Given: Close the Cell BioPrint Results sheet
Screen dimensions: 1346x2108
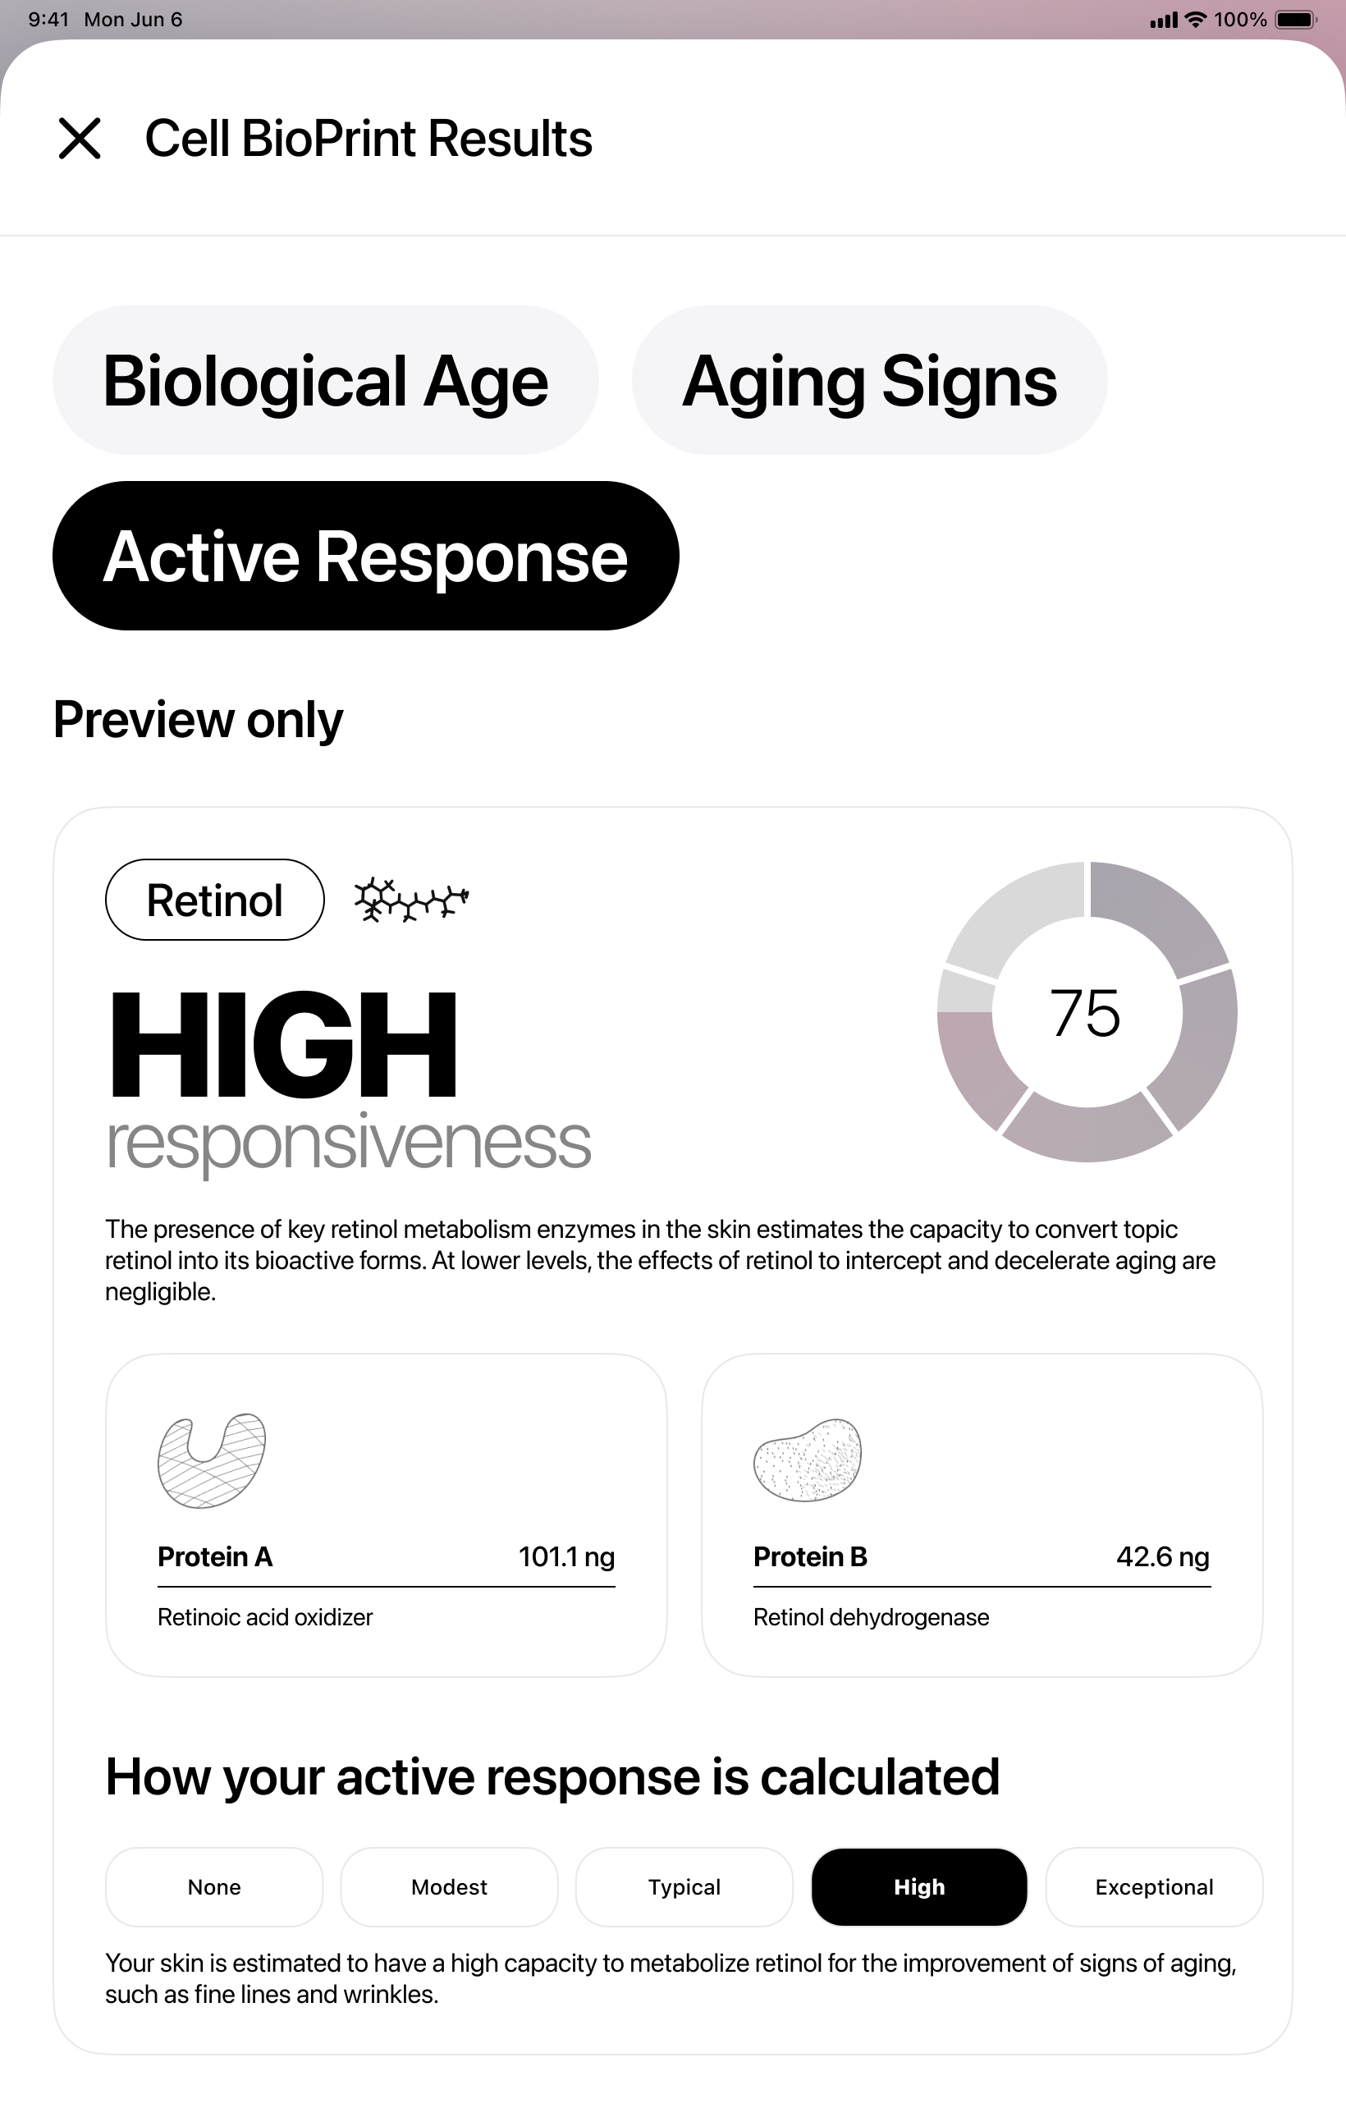Looking at the screenshot, I should [80, 138].
